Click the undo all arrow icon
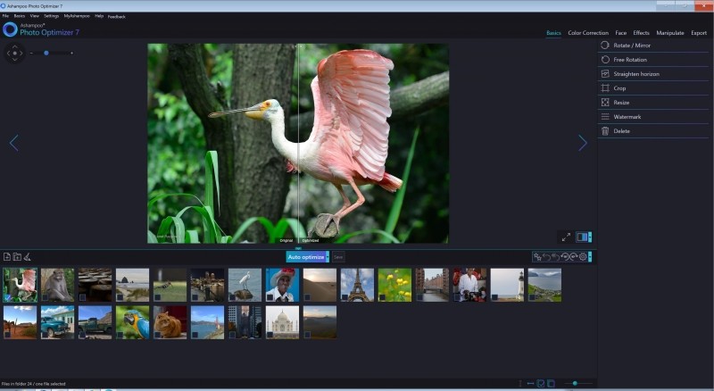Screen dimensions: 714x391 tap(555, 257)
